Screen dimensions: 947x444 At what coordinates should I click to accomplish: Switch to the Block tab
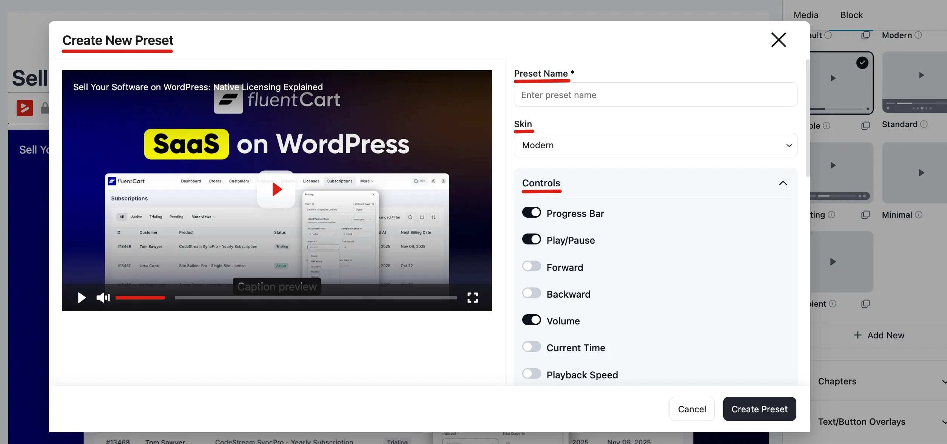(851, 15)
